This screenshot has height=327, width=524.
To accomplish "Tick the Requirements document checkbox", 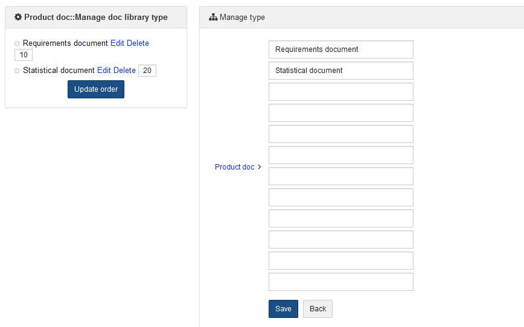I will 17,43.
